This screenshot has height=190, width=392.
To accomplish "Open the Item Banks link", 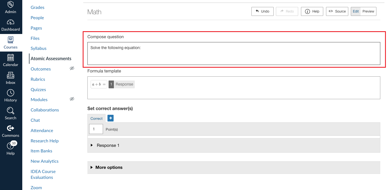I will pos(41,151).
